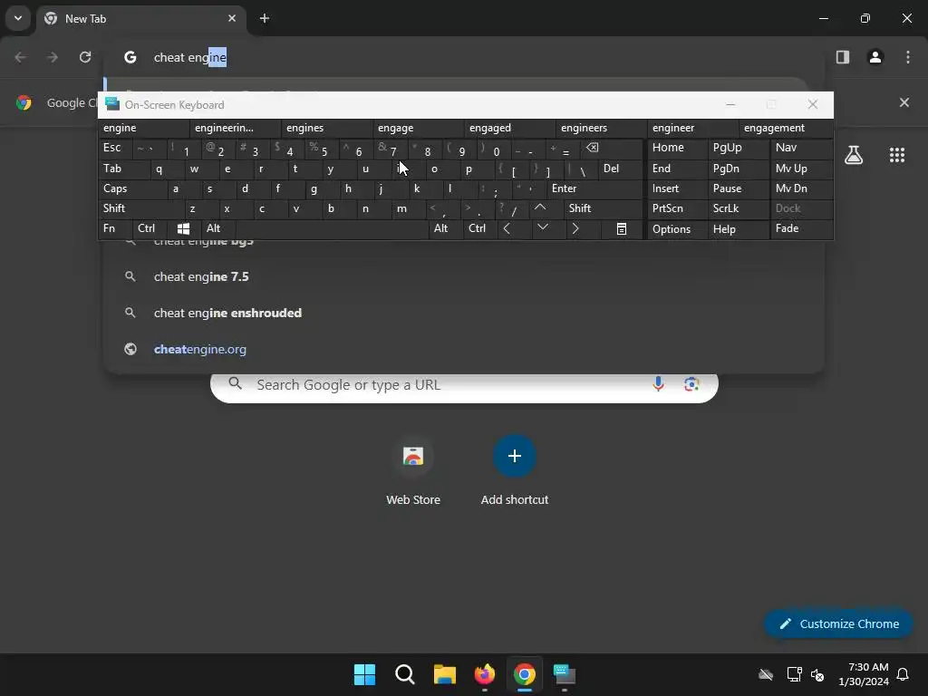Choose the 'engineers' word prediction
The image size is (928, 696).
click(602, 128)
